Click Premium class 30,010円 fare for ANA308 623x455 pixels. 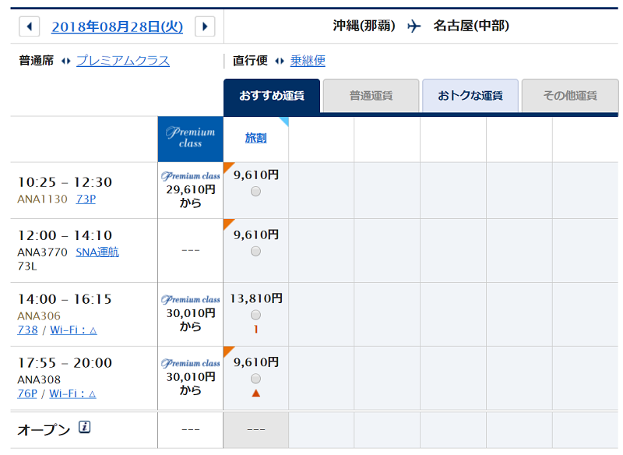pyautogui.click(x=191, y=377)
